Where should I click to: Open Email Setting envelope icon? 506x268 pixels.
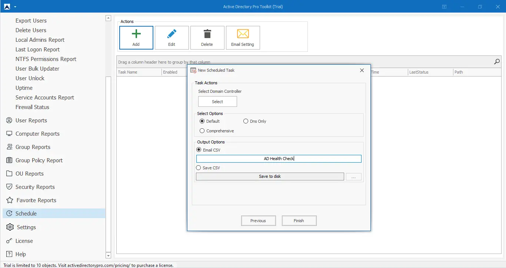pyautogui.click(x=243, y=34)
